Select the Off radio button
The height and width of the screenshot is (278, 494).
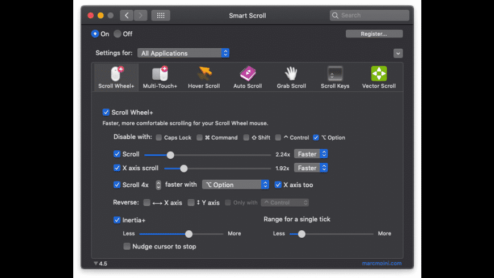click(x=117, y=33)
